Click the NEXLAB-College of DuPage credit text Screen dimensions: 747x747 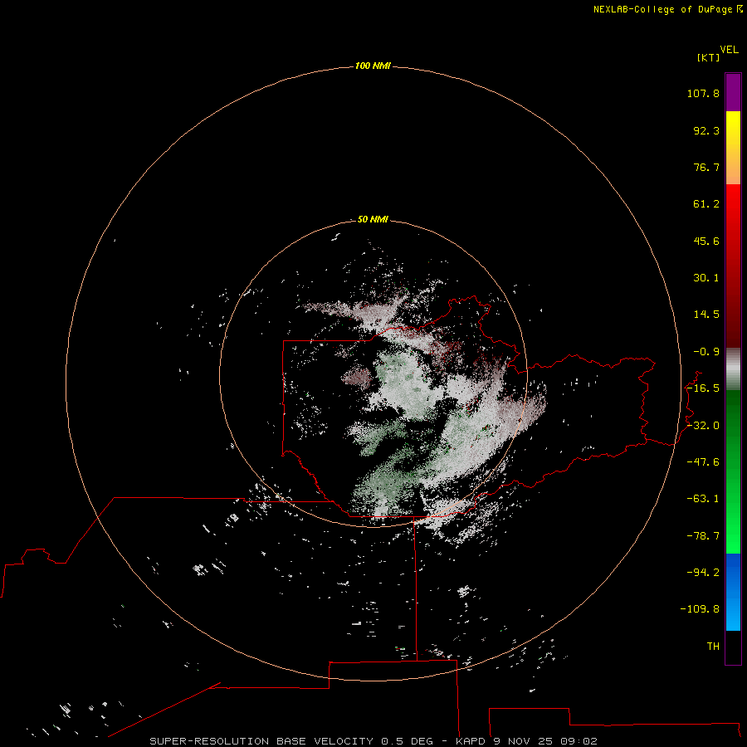[x=667, y=9]
